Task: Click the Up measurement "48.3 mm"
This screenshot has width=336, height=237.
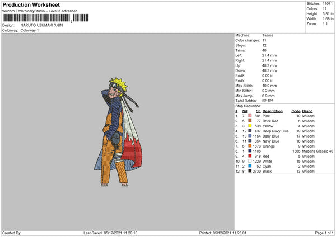Action: coord(269,65)
